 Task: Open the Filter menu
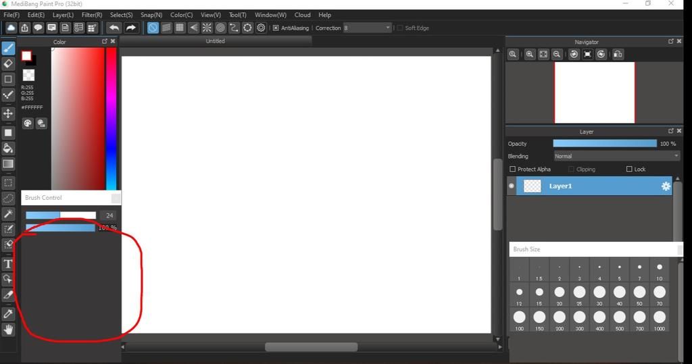[x=92, y=15]
